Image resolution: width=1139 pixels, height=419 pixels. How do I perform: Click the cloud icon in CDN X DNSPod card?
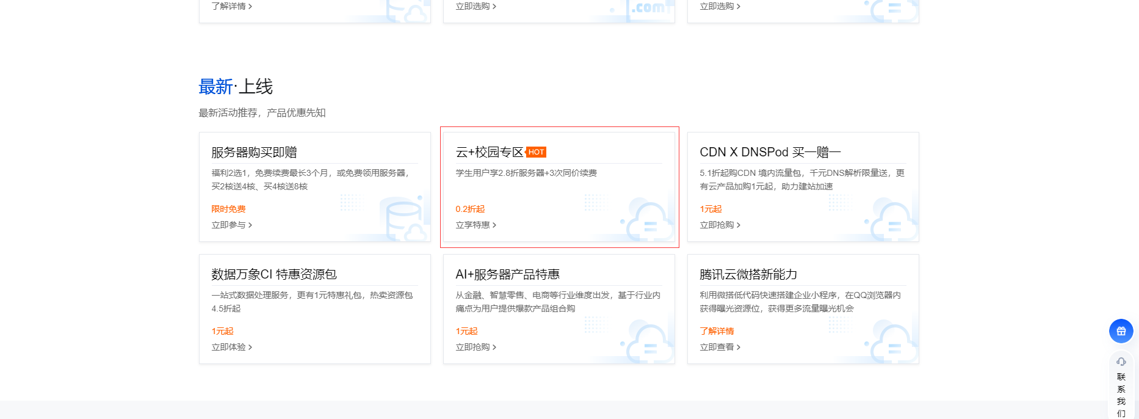pos(891,220)
